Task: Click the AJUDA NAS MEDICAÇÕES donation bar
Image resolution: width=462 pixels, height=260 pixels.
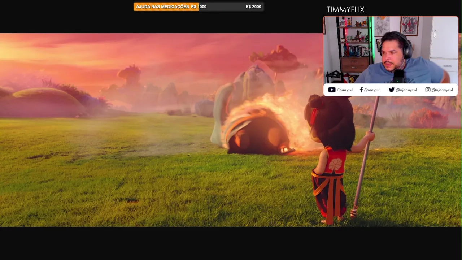Action: pos(199,7)
